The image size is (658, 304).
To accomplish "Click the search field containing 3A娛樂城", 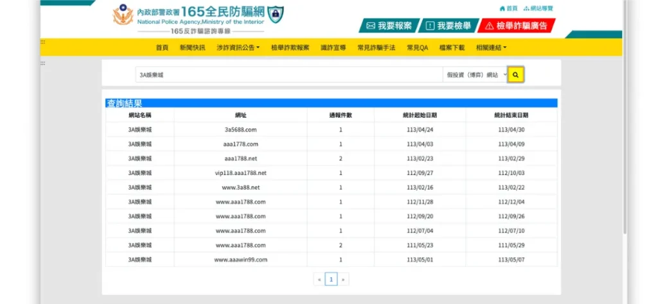I will [x=289, y=75].
